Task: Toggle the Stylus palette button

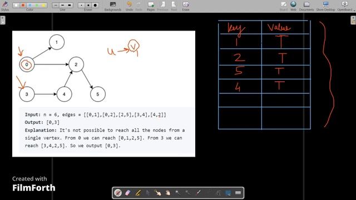Action: click(x=5, y=6)
